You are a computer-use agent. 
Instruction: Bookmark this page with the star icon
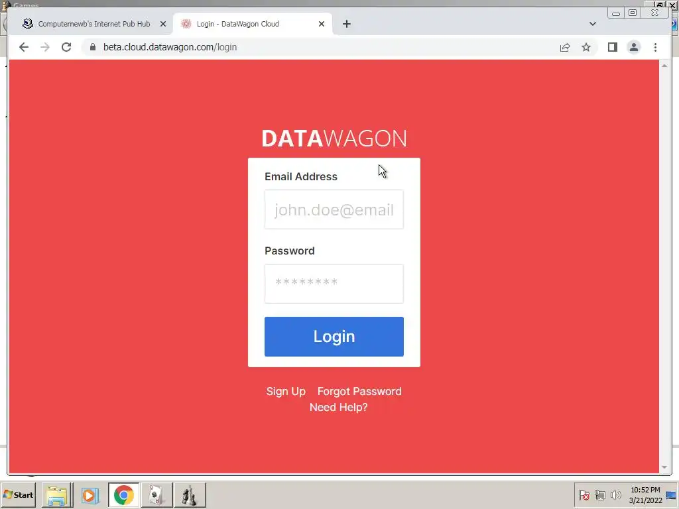click(586, 47)
